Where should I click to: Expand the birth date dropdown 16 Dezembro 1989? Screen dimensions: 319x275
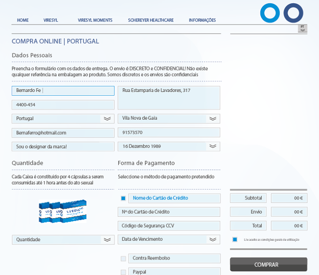pyautogui.click(x=169, y=146)
